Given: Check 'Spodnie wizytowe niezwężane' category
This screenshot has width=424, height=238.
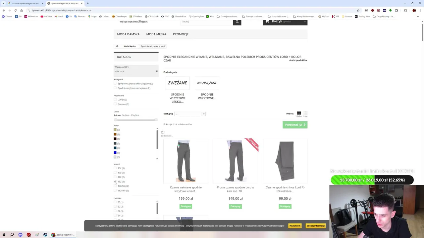Looking at the screenshot, I should pos(115,88).
